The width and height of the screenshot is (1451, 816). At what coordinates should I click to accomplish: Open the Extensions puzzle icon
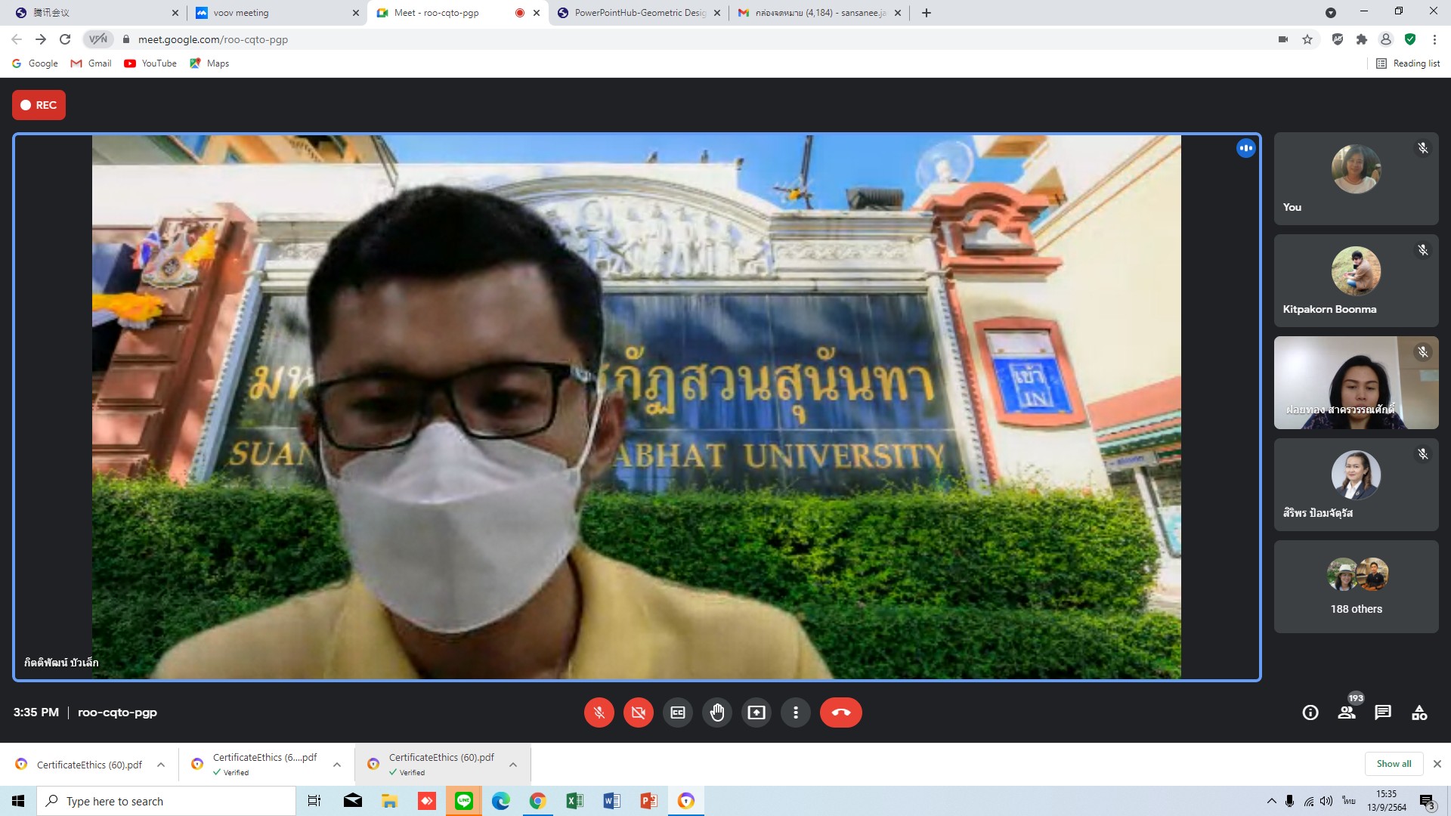point(1362,39)
